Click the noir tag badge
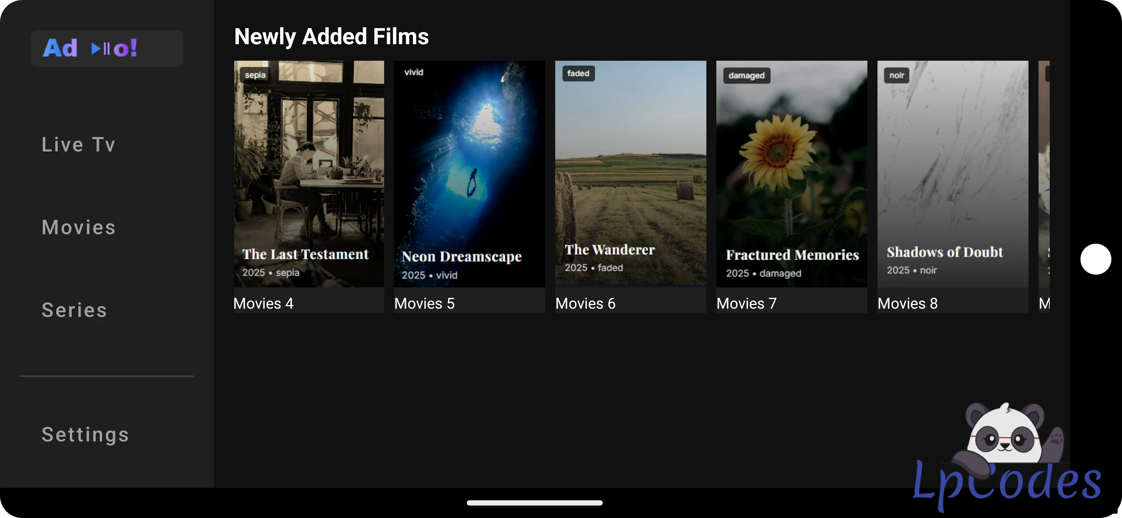Viewport: 1122px width, 518px height. [896, 75]
